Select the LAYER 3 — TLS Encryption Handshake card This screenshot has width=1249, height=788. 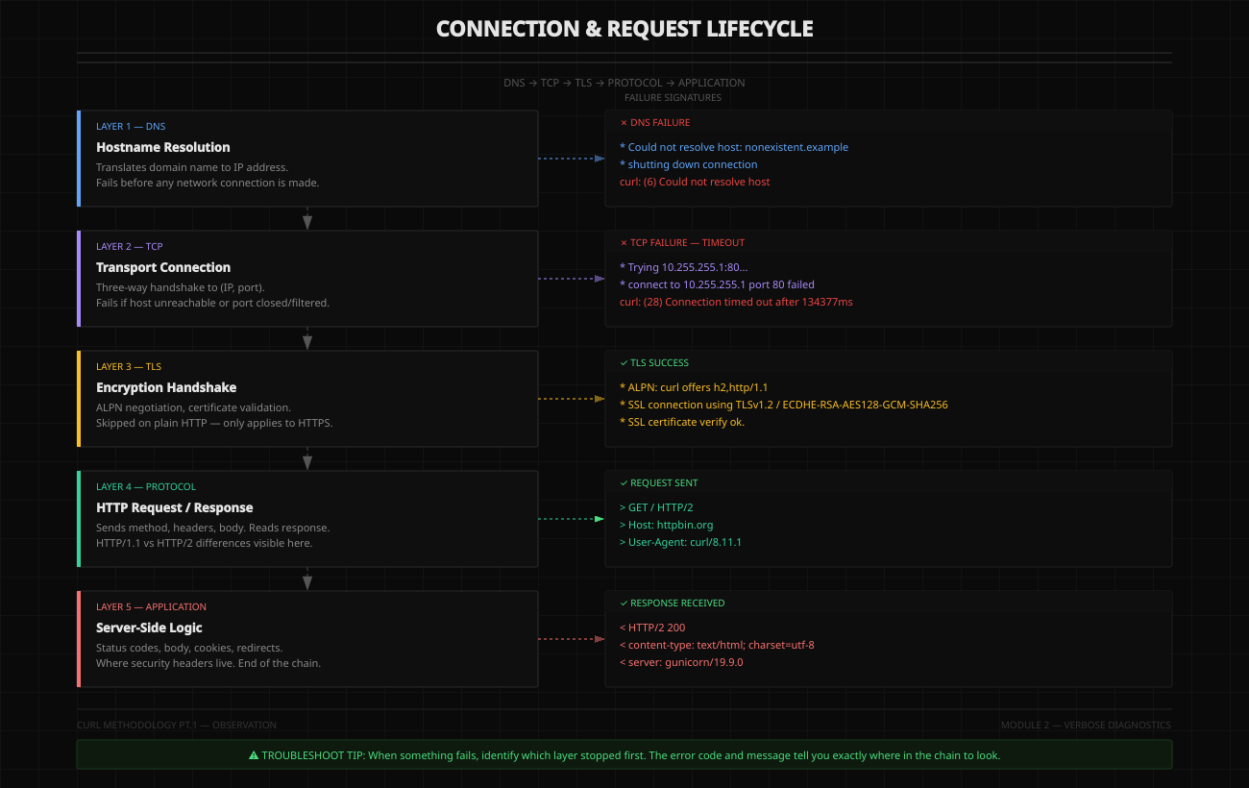(x=307, y=398)
